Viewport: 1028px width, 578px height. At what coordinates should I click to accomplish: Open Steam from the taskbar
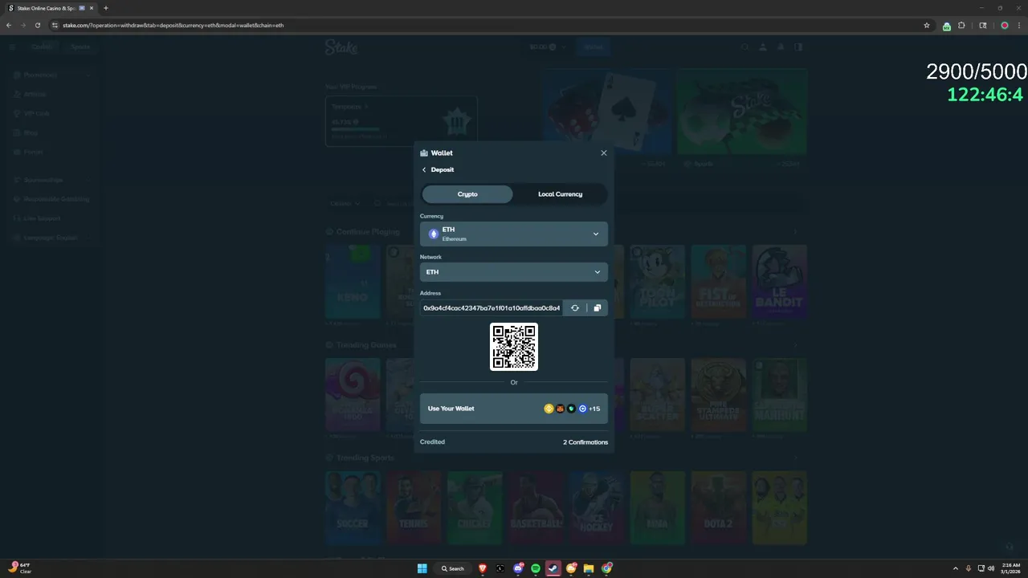click(x=553, y=568)
